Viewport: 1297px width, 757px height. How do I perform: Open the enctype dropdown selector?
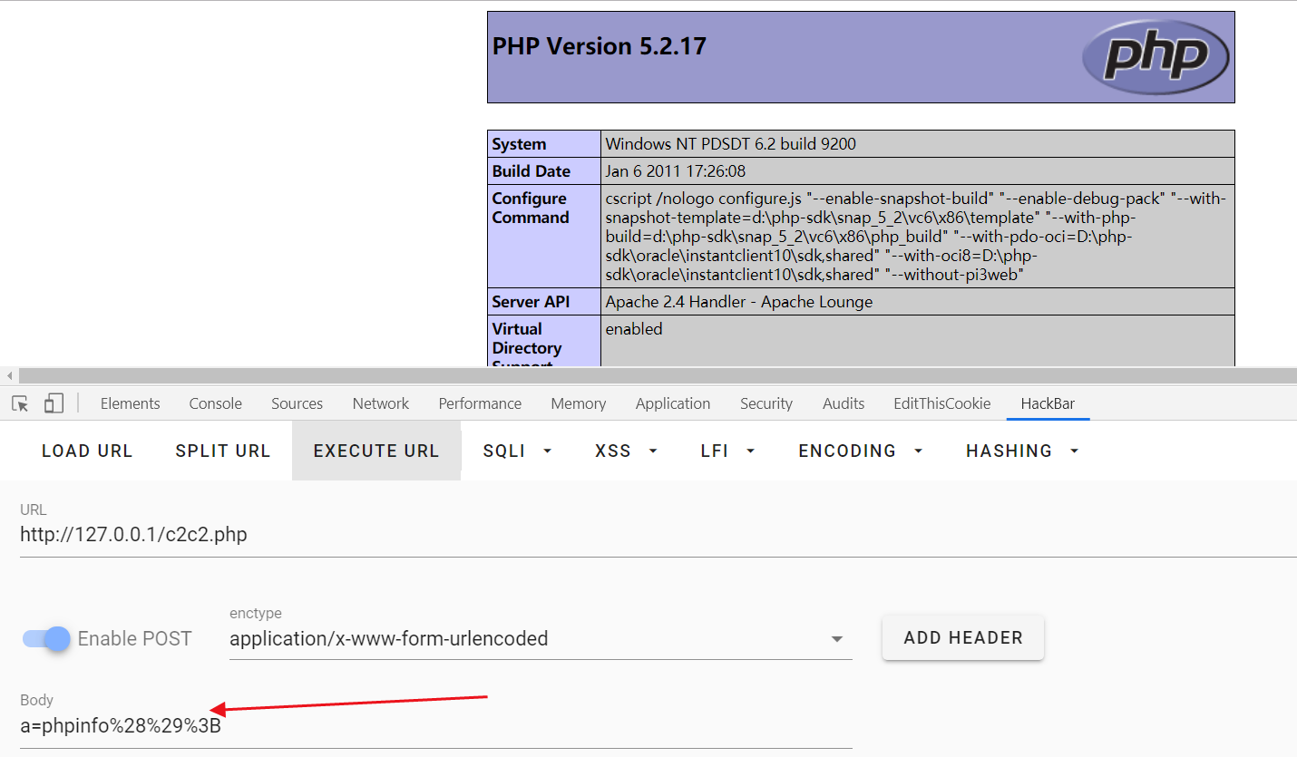point(541,638)
